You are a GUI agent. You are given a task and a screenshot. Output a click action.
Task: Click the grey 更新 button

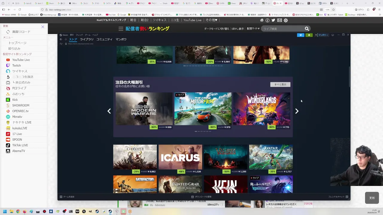372,198
